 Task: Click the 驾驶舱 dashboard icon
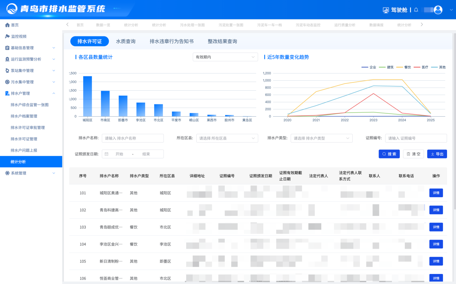point(386,10)
